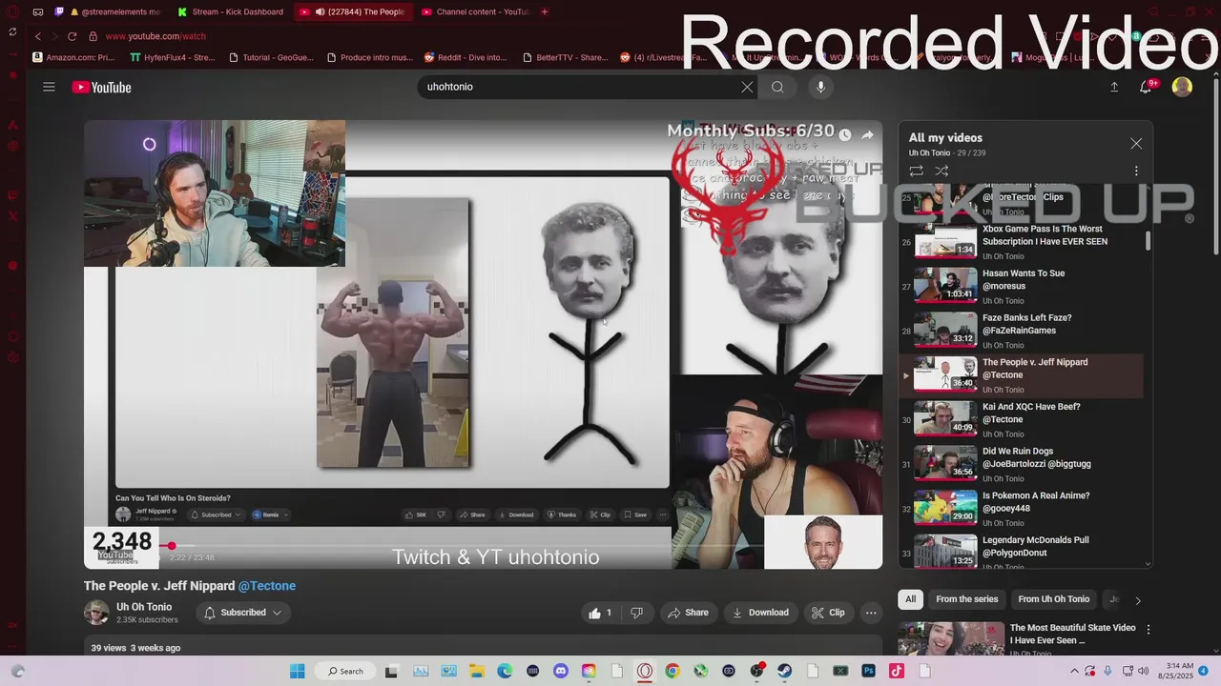
Task: Open YouTube notifications bell
Action: [1148, 87]
